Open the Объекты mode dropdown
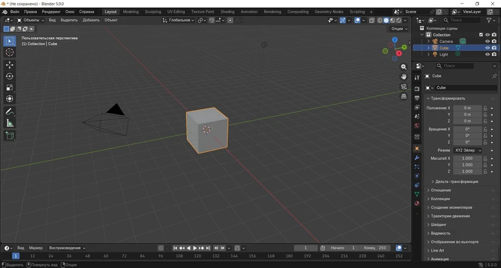The width and height of the screenshot is (501, 268). tap(31, 20)
